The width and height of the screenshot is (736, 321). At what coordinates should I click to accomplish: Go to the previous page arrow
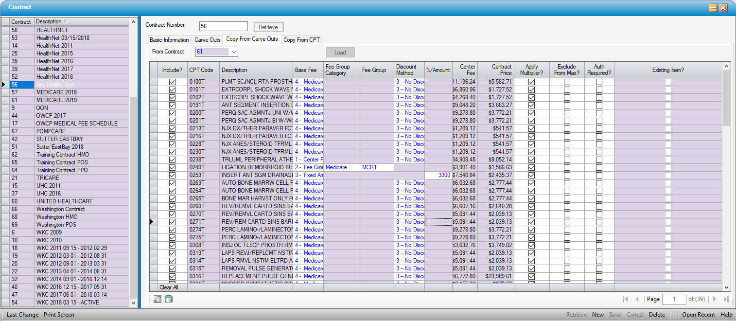point(637,299)
